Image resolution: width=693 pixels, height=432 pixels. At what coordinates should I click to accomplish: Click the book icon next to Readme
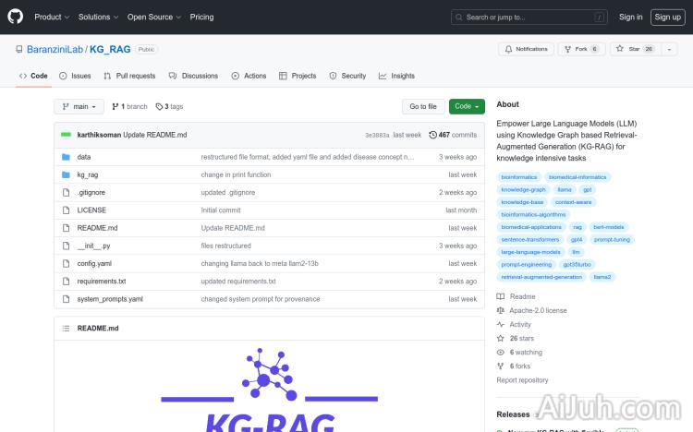[x=500, y=296]
